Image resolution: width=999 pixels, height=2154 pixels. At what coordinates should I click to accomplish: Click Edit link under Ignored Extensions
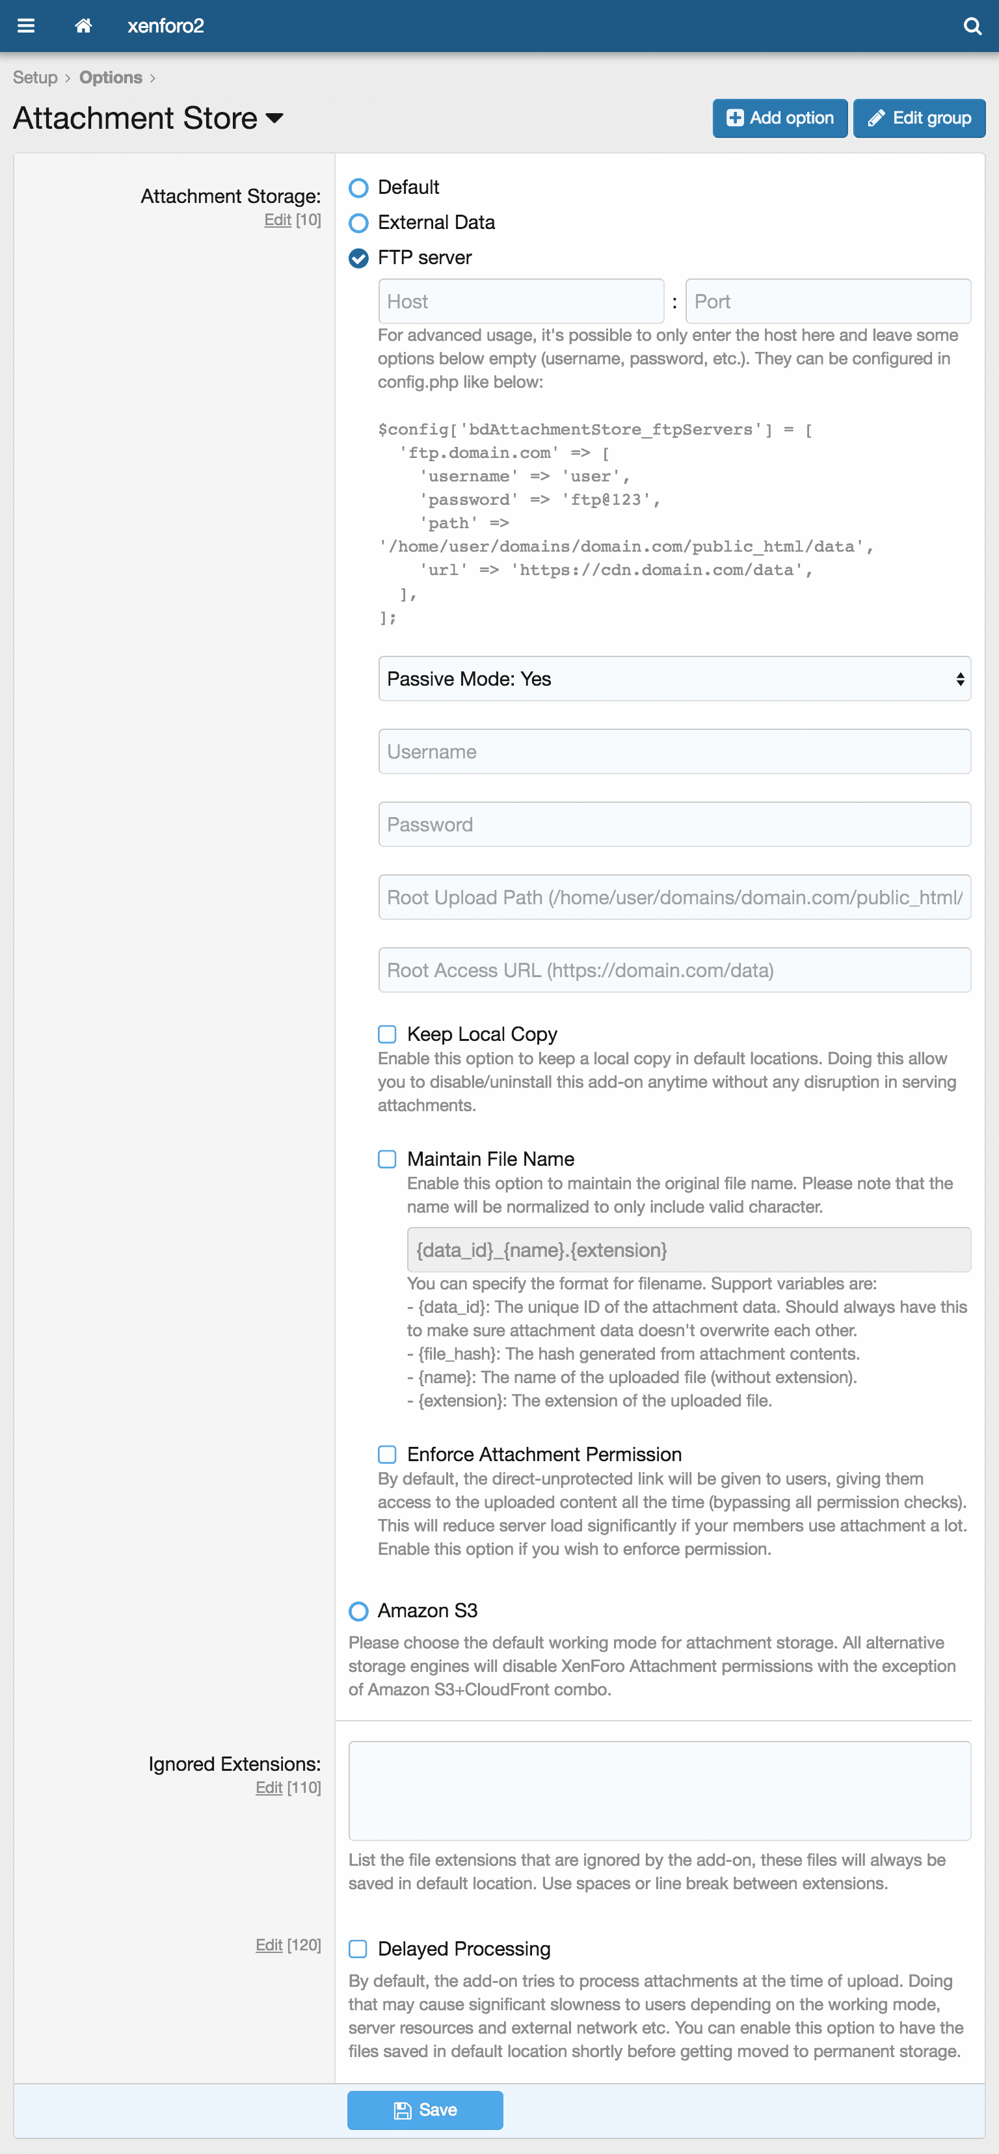coord(269,1787)
